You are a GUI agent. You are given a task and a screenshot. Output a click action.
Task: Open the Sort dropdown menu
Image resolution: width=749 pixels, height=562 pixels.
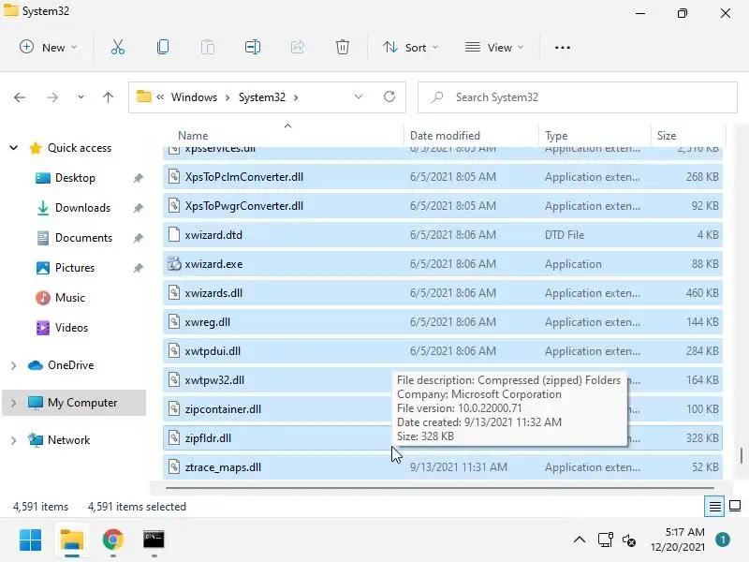click(410, 48)
